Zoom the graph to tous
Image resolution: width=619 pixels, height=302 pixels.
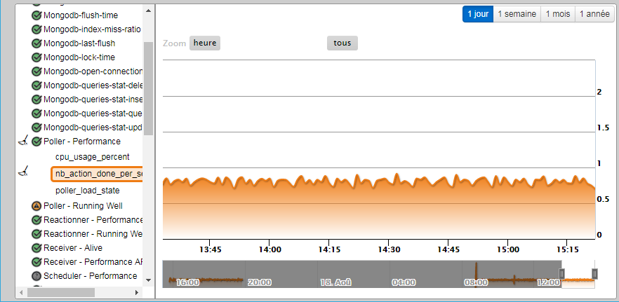pyautogui.click(x=342, y=43)
